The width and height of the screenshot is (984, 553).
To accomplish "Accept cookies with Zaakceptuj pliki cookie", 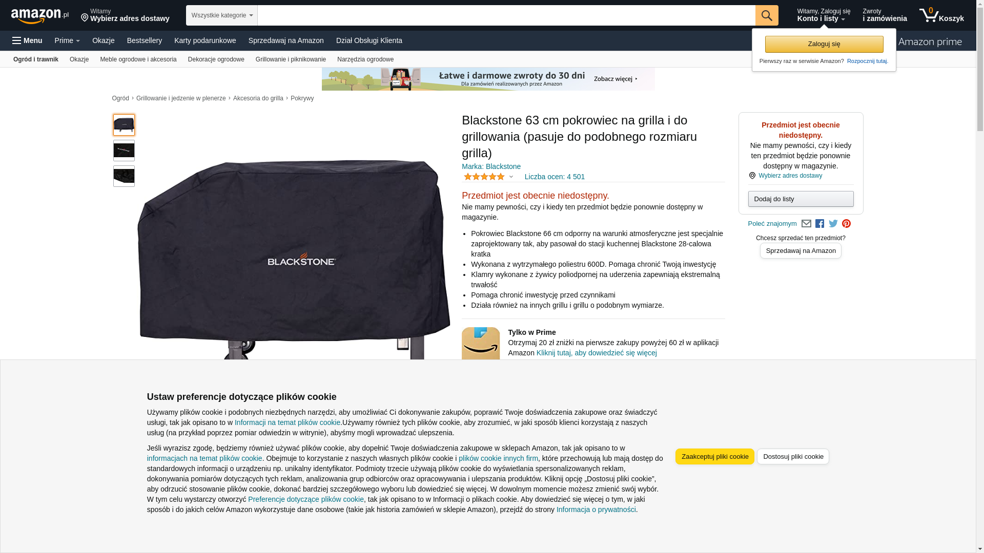I will (x=715, y=457).
